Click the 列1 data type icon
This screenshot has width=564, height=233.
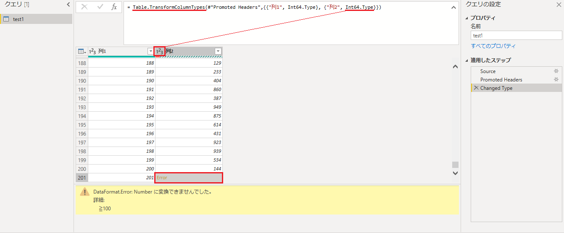[x=92, y=51]
